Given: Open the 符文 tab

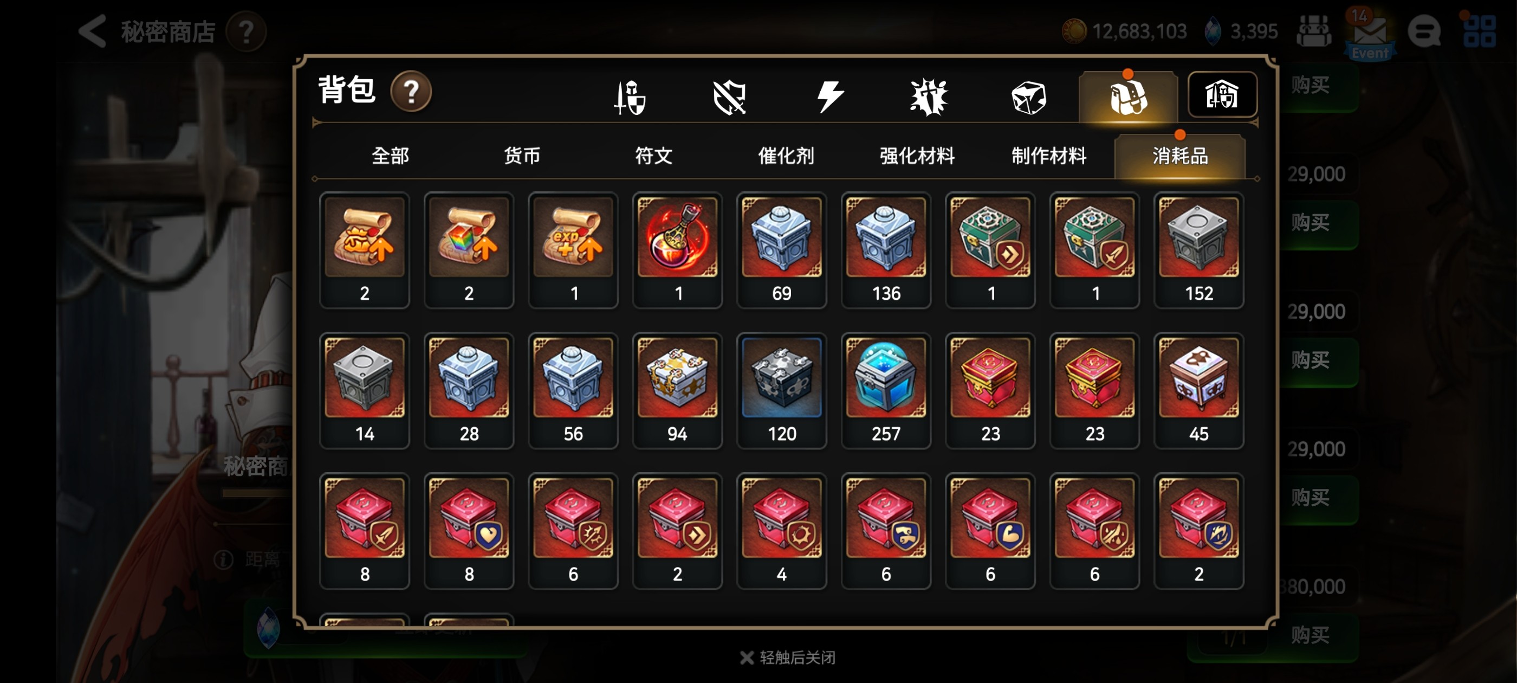Looking at the screenshot, I should tap(654, 156).
